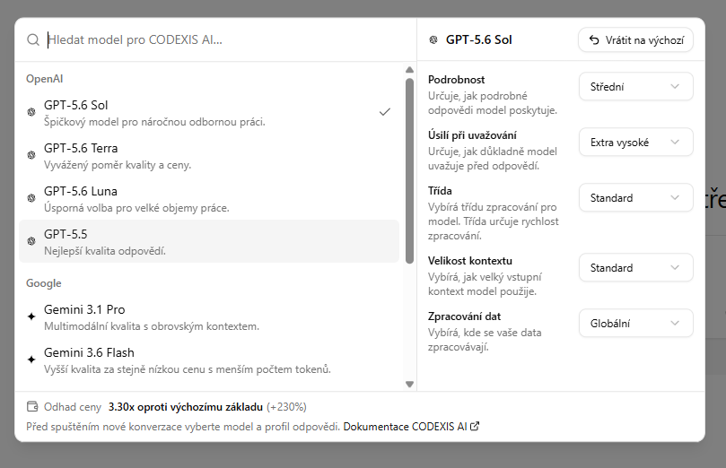Image resolution: width=726 pixels, height=468 pixels.
Task: Click the (+230%) price change text
Action: click(x=286, y=407)
